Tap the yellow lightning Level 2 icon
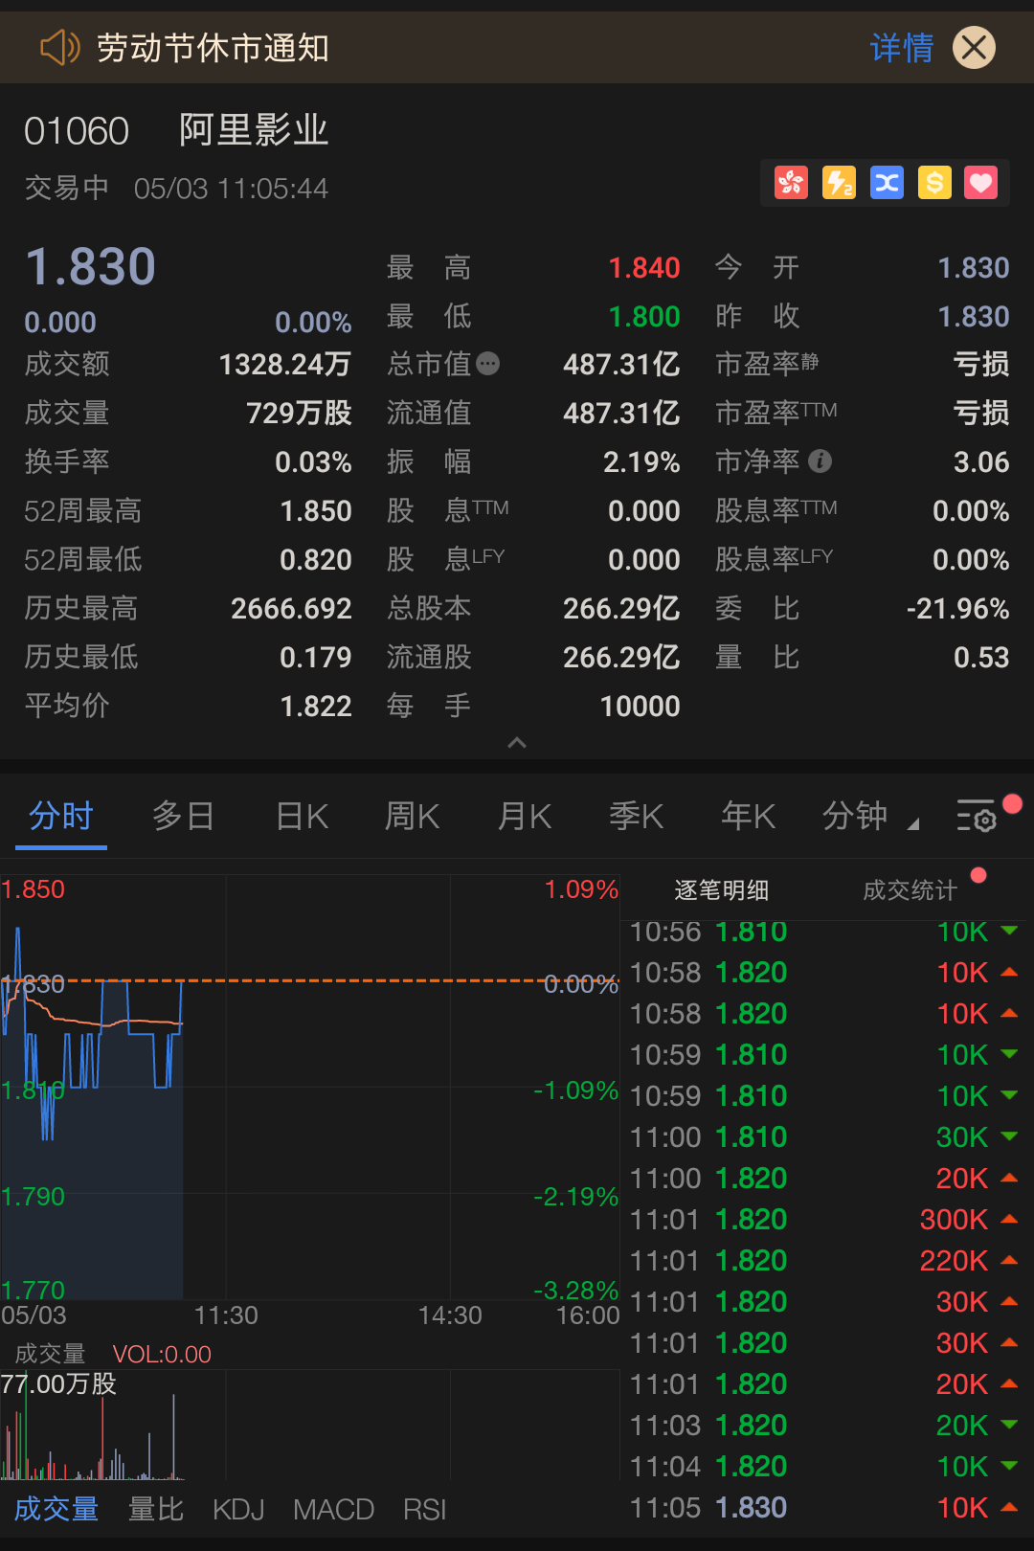This screenshot has height=1551, width=1034. click(839, 182)
